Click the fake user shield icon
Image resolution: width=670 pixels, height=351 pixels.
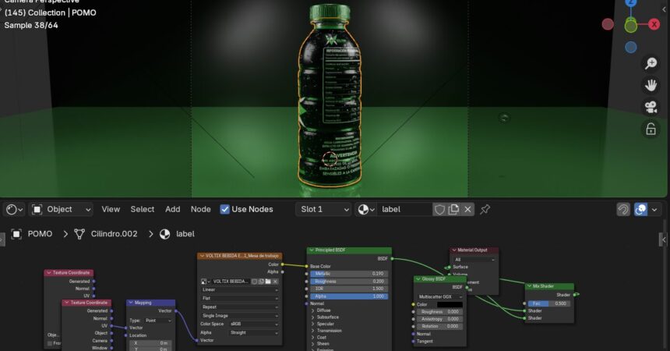[x=439, y=209]
